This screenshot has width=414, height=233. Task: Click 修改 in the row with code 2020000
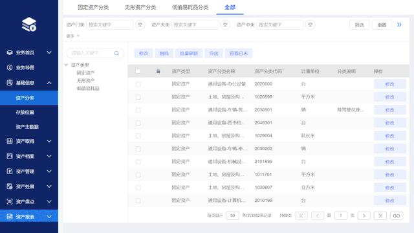pos(389,84)
